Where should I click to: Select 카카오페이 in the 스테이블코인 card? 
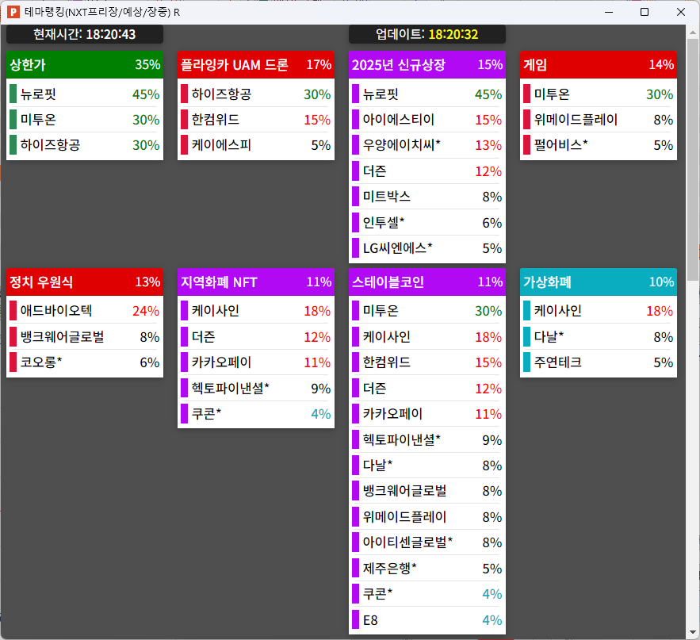(x=427, y=413)
